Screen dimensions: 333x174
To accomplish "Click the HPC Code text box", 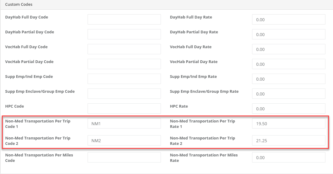I will click(x=124, y=109).
